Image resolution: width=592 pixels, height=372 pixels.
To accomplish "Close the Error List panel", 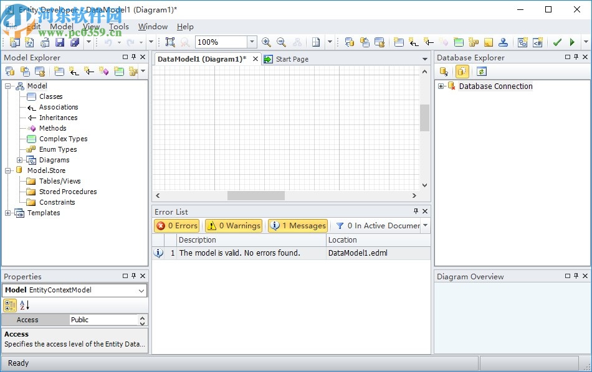I will click(425, 211).
